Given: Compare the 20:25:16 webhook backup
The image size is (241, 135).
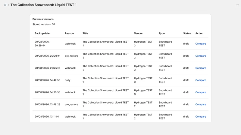Looking at the screenshot, I should point(201,68).
